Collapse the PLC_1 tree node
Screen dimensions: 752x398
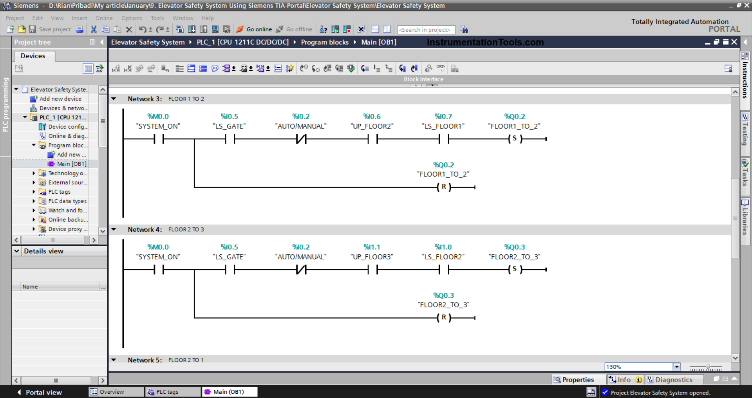pyautogui.click(x=25, y=117)
